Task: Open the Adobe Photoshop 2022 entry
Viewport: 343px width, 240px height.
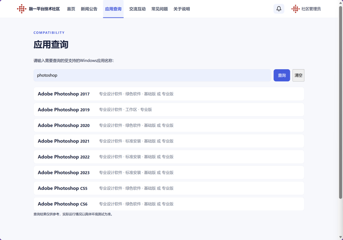Action: coord(169,157)
